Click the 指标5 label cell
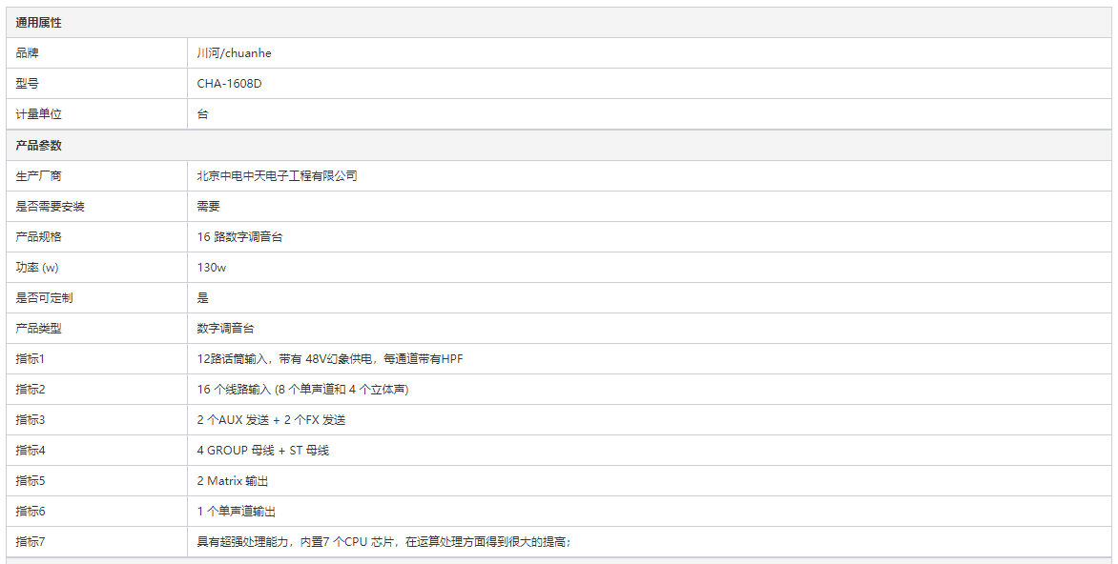Image resolution: width=1118 pixels, height=564 pixels. tap(97, 482)
